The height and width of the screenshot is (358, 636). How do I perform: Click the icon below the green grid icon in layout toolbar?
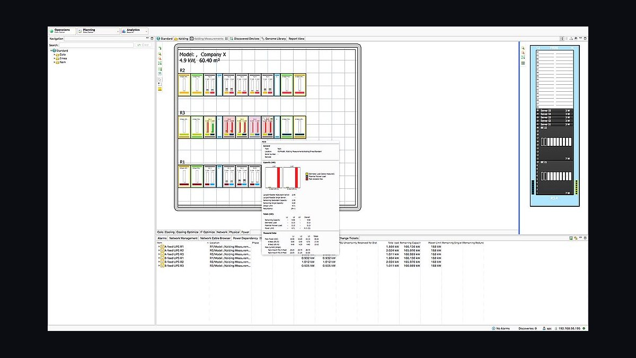(160, 74)
